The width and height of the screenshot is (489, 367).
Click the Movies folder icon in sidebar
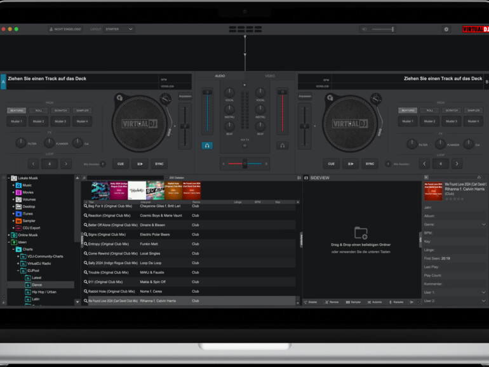[x=18, y=192]
